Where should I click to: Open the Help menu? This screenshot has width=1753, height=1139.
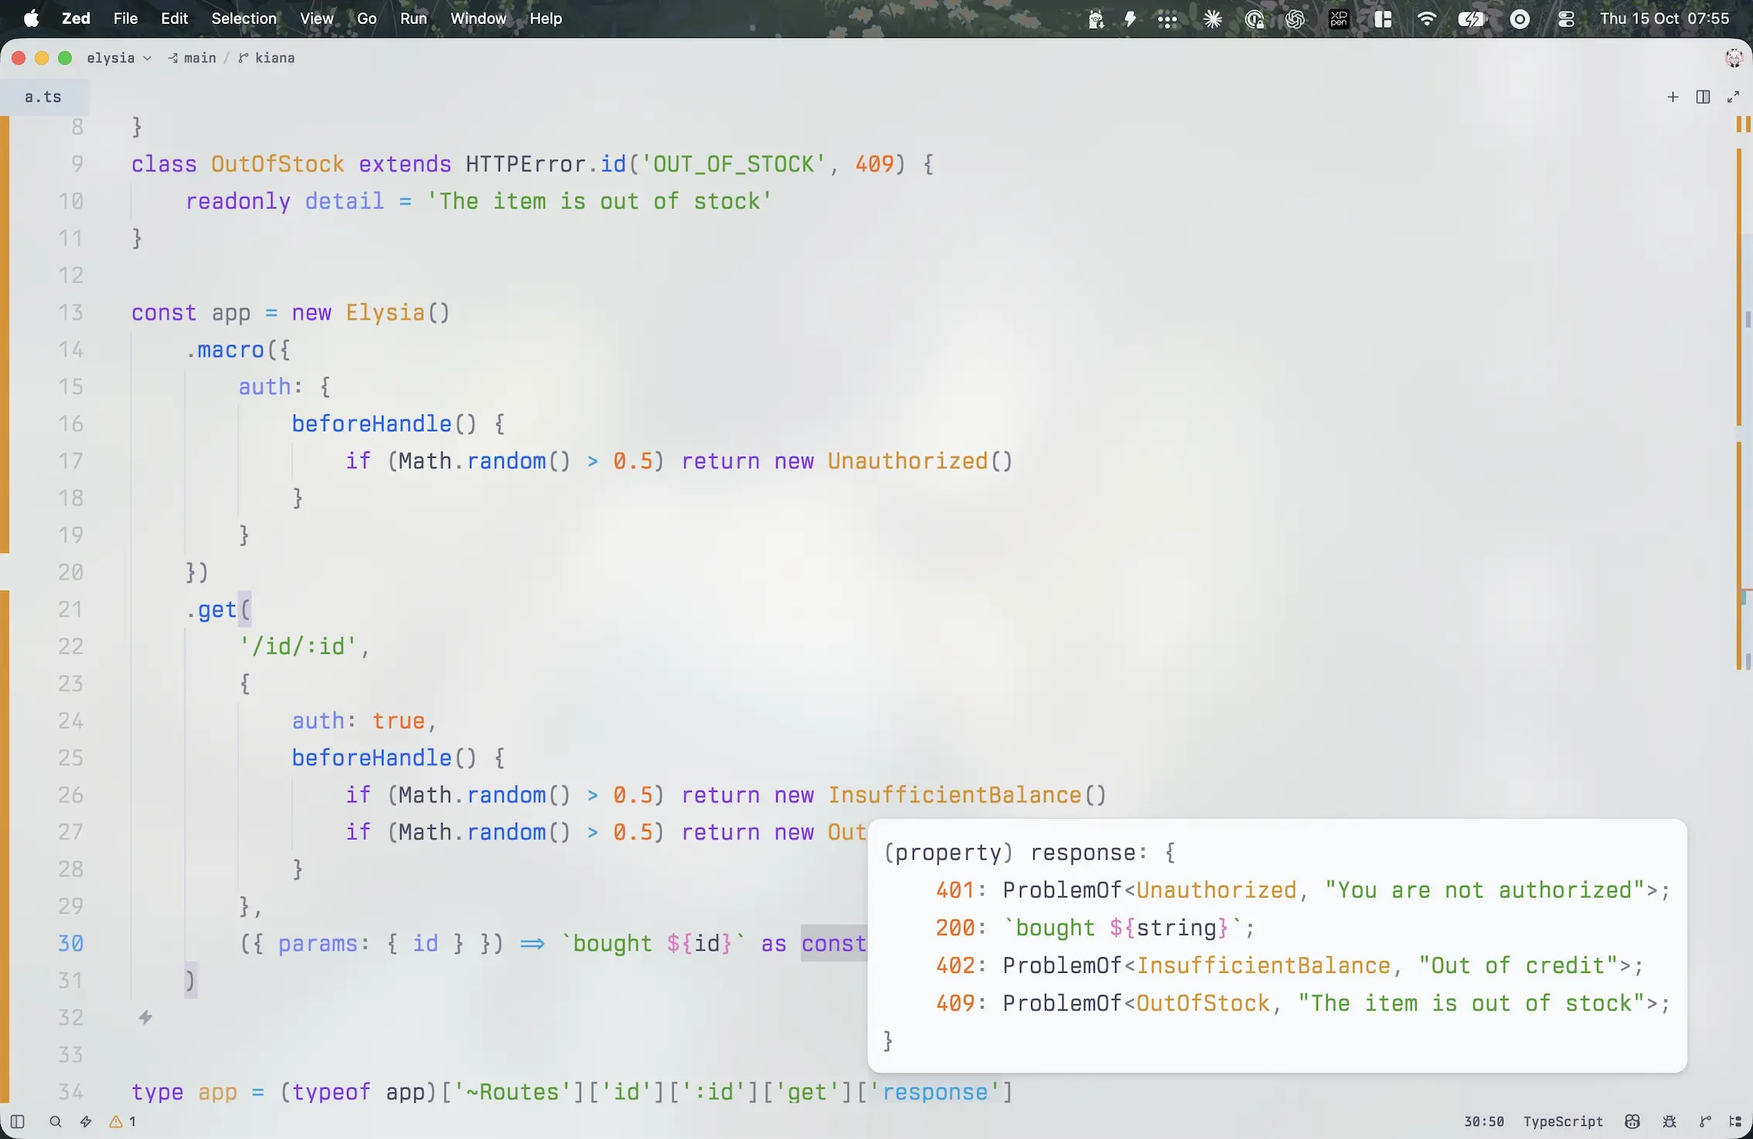click(x=546, y=19)
